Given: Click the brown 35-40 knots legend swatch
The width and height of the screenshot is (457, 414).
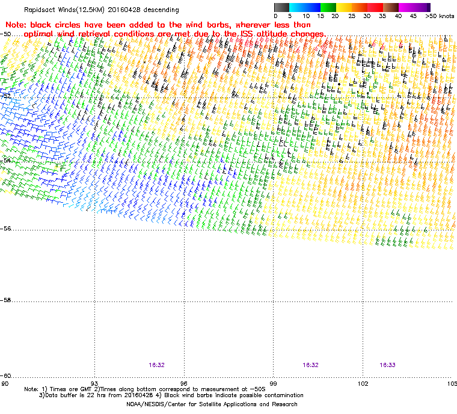Looking at the screenshot, I should 391,7.
